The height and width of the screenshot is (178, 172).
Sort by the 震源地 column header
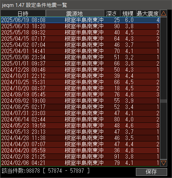click(75, 13)
